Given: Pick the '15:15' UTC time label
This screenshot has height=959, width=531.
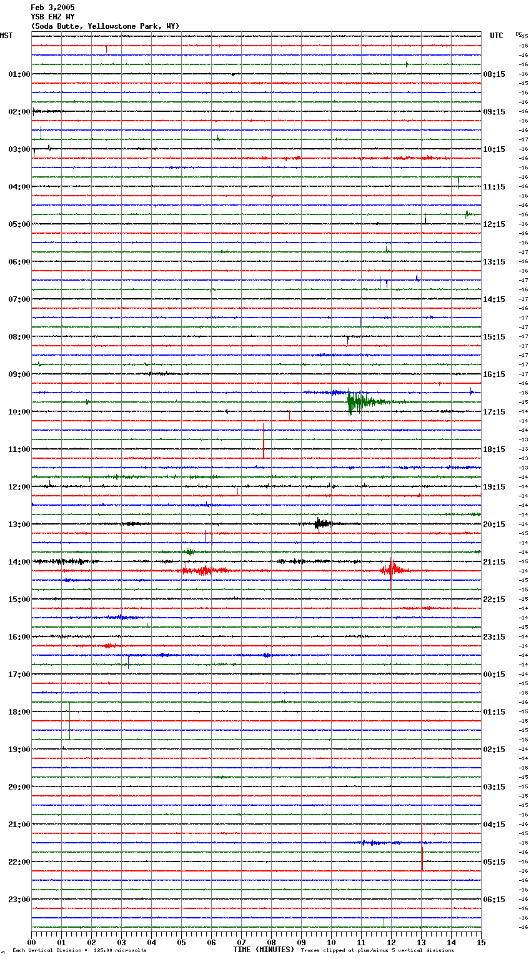Looking at the screenshot, I should [494, 337].
